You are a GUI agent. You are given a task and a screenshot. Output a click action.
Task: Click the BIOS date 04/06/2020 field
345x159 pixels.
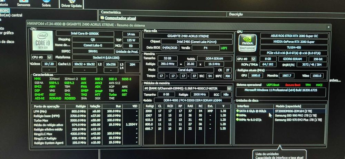tap(170, 47)
